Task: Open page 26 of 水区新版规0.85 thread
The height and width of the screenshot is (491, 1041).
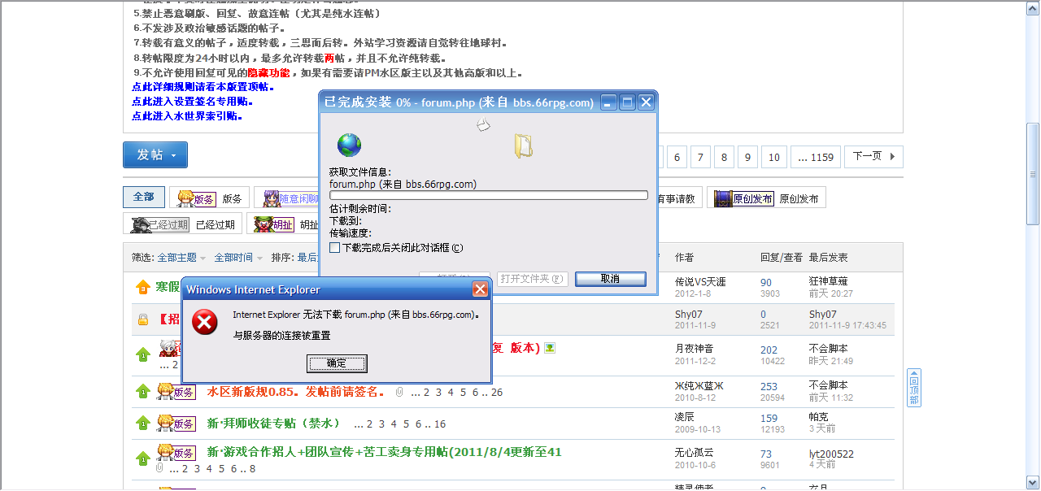Action: pyautogui.click(x=497, y=393)
